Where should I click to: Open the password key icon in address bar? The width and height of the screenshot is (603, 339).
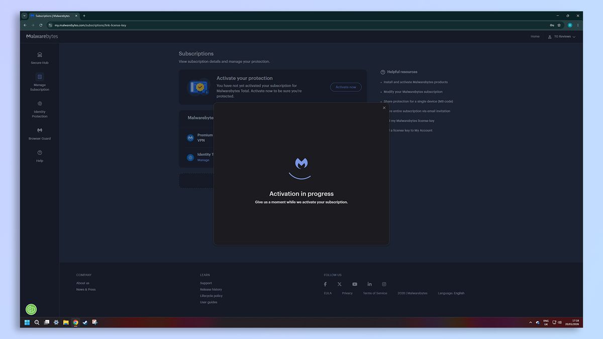tap(552, 25)
